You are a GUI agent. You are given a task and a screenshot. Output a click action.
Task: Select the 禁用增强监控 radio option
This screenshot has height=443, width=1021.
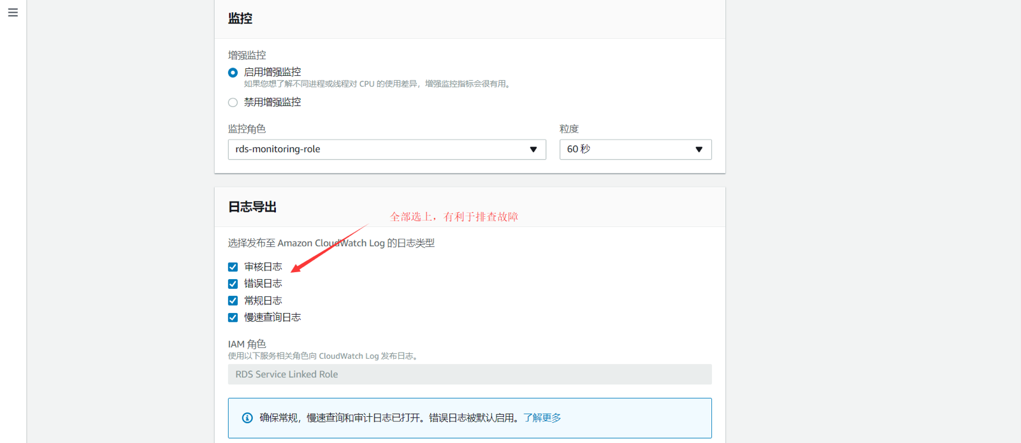[233, 103]
